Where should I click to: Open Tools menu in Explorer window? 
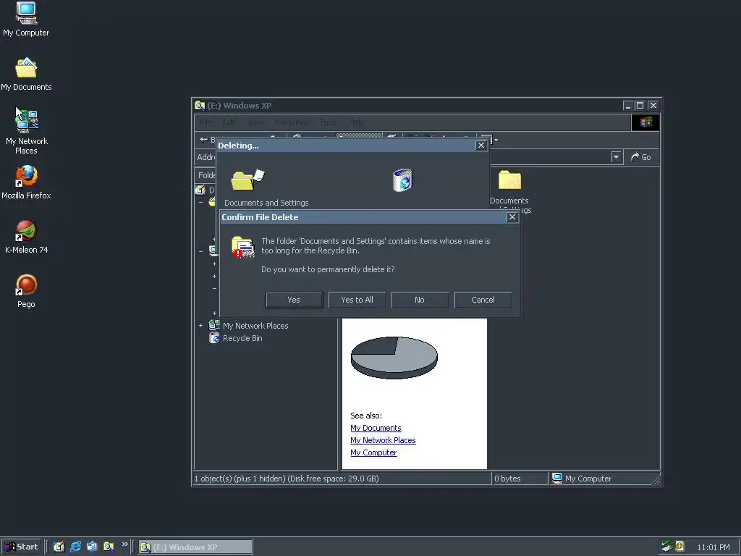[328, 122]
